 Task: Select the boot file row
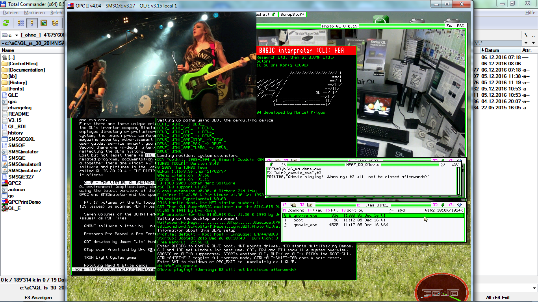pos(373,220)
